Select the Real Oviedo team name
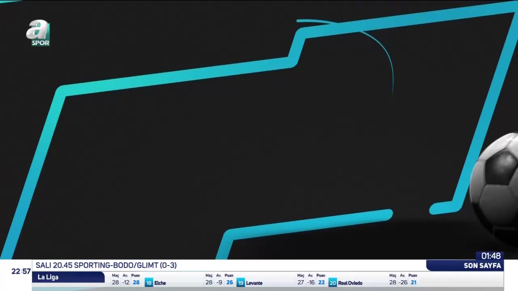This screenshot has width=518, height=291. (x=350, y=283)
